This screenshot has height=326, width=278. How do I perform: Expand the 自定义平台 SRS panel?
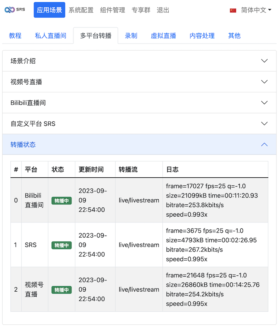139,124
